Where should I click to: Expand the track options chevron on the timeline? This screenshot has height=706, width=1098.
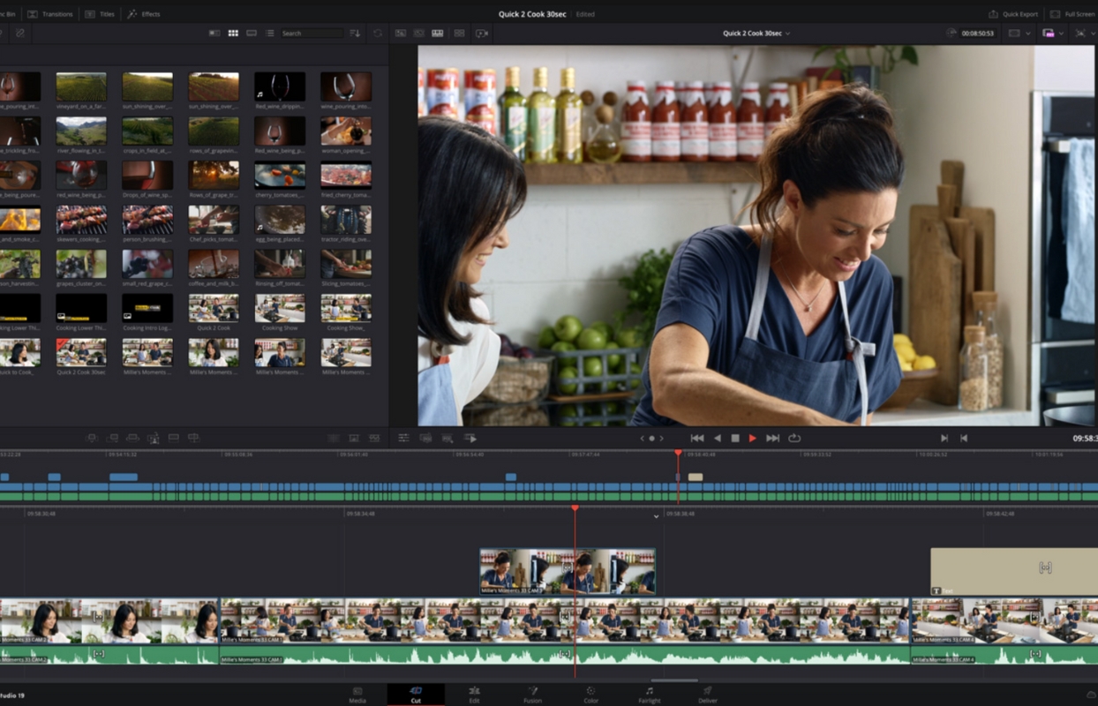pos(655,517)
